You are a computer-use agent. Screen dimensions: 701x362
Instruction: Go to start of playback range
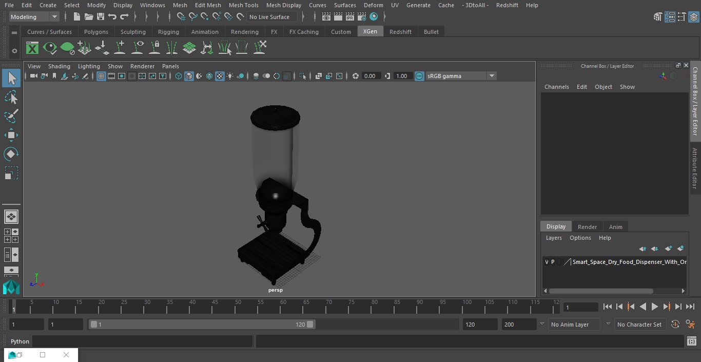click(607, 307)
